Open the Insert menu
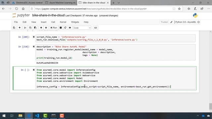212x119 pixels. pos(43,22)
